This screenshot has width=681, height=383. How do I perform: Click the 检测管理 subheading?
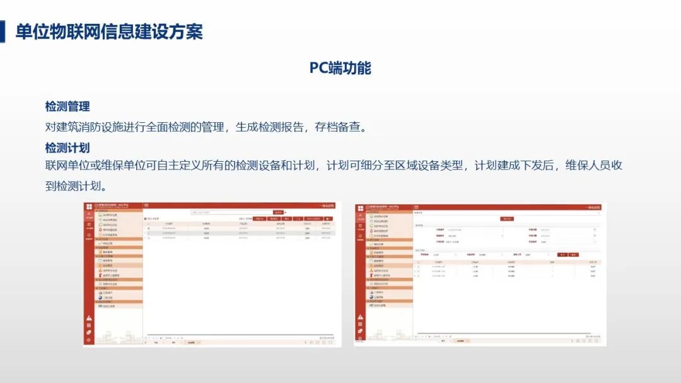[67, 106]
